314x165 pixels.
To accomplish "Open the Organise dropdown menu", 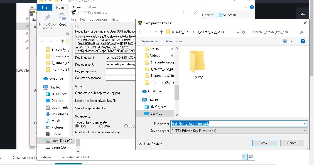I will coord(149,41).
